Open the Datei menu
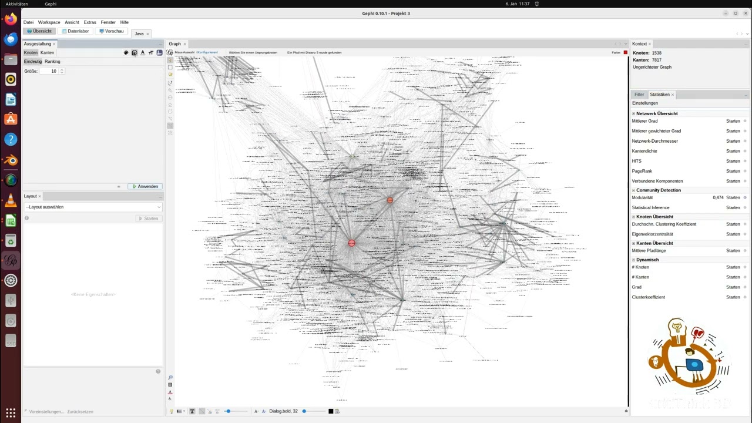This screenshot has height=423, width=752. tap(28, 22)
